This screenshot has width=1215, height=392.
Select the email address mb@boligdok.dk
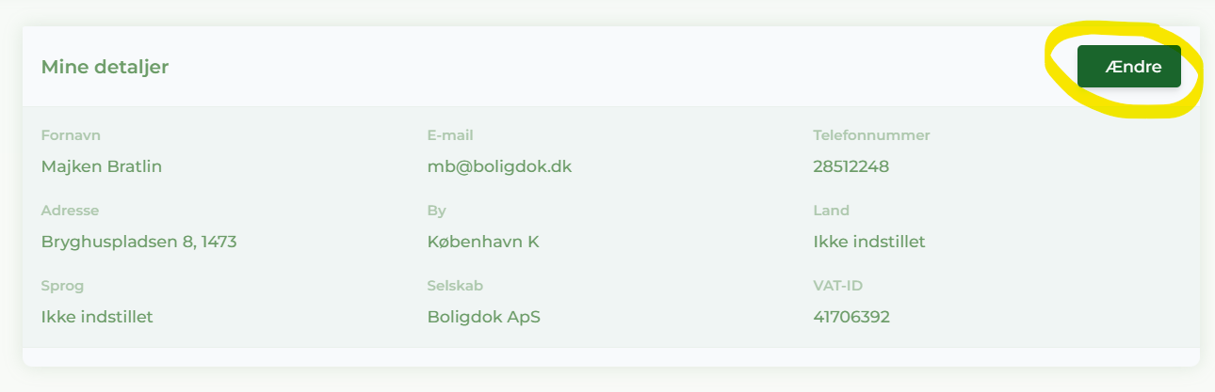(499, 166)
